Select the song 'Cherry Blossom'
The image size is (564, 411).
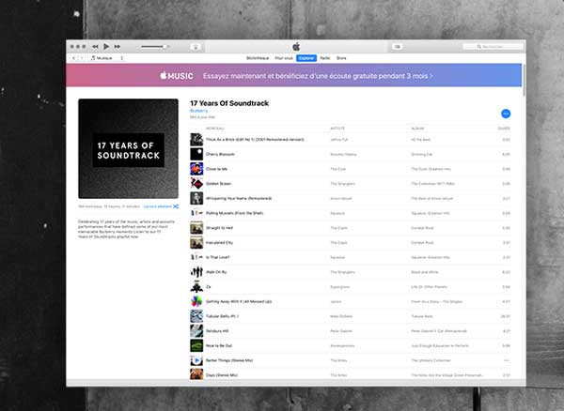[220, 154]
